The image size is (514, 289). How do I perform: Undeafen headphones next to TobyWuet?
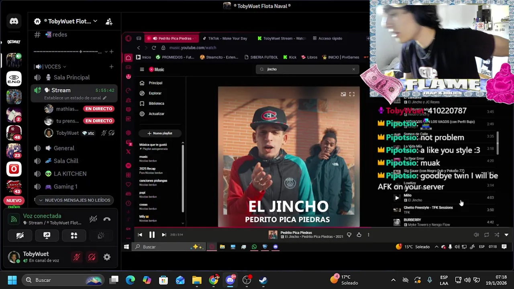point(92,257)
